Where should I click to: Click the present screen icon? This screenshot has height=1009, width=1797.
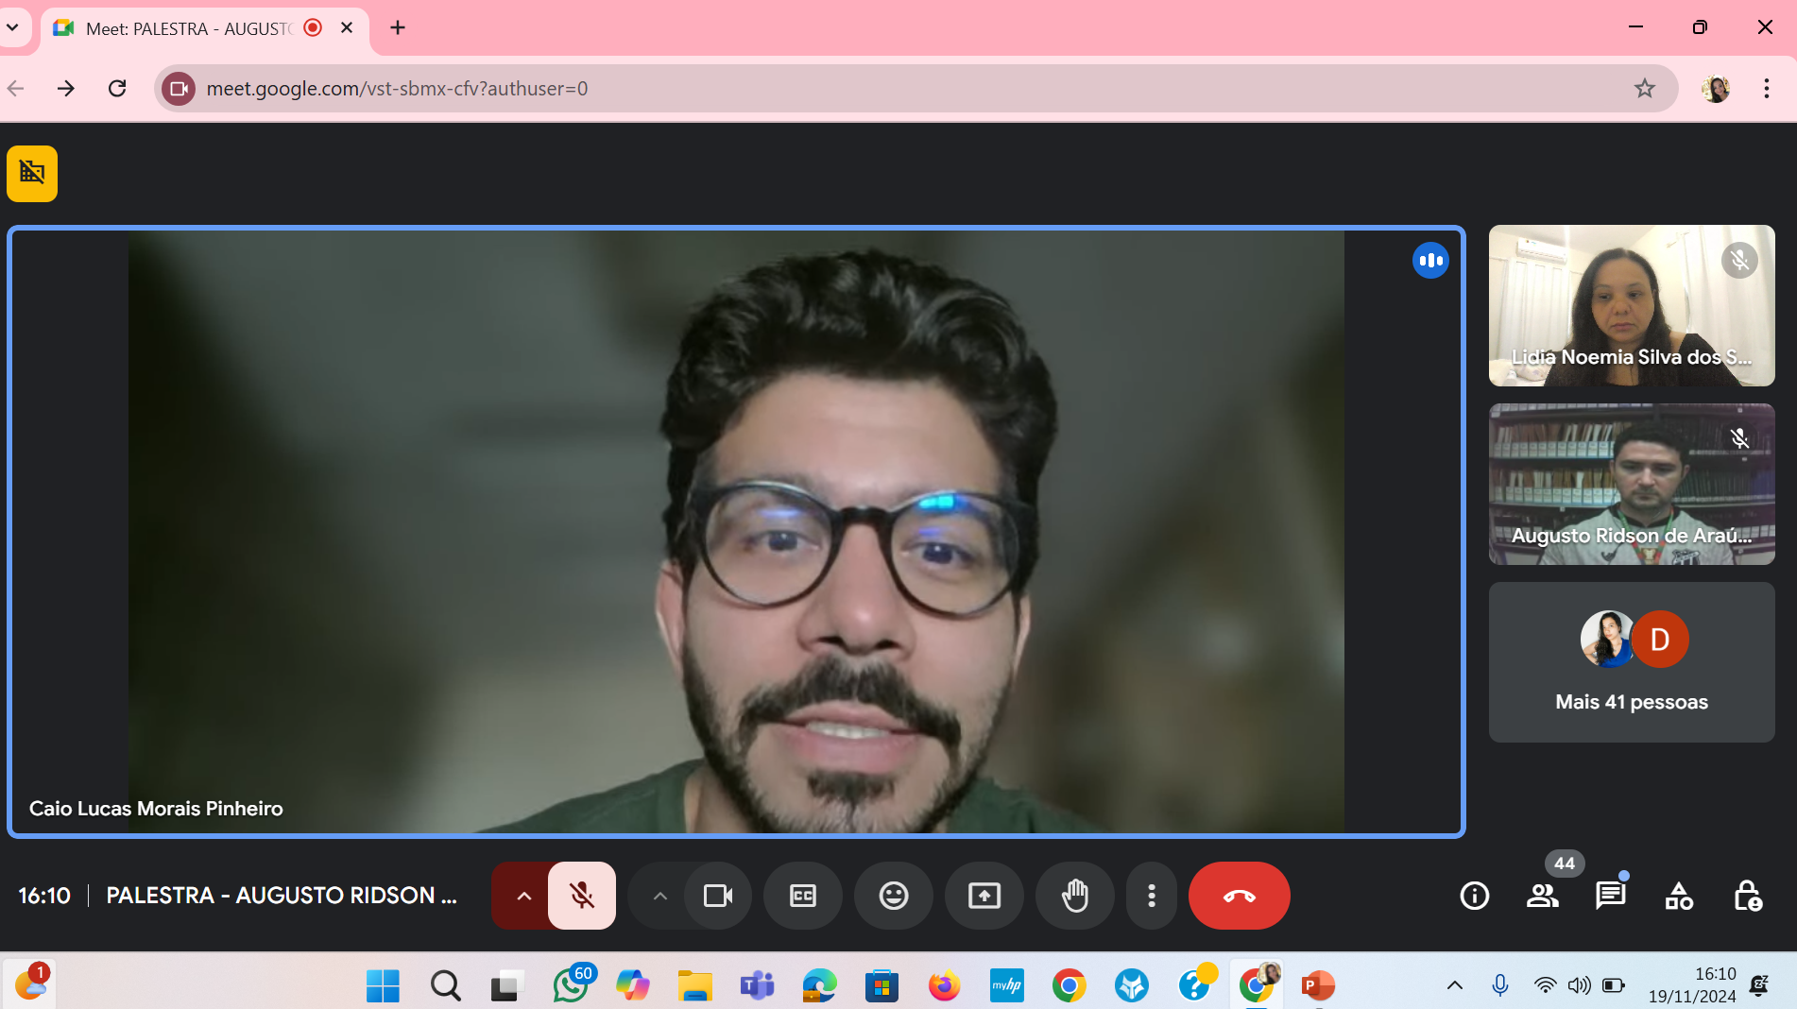[x=984, y=895]
